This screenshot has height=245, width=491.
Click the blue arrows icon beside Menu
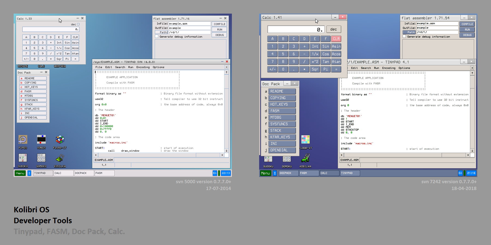[x=29, y=173]
